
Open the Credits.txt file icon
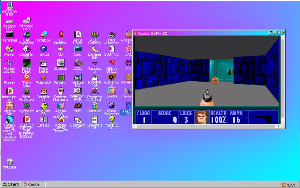(x=94, y=120)
